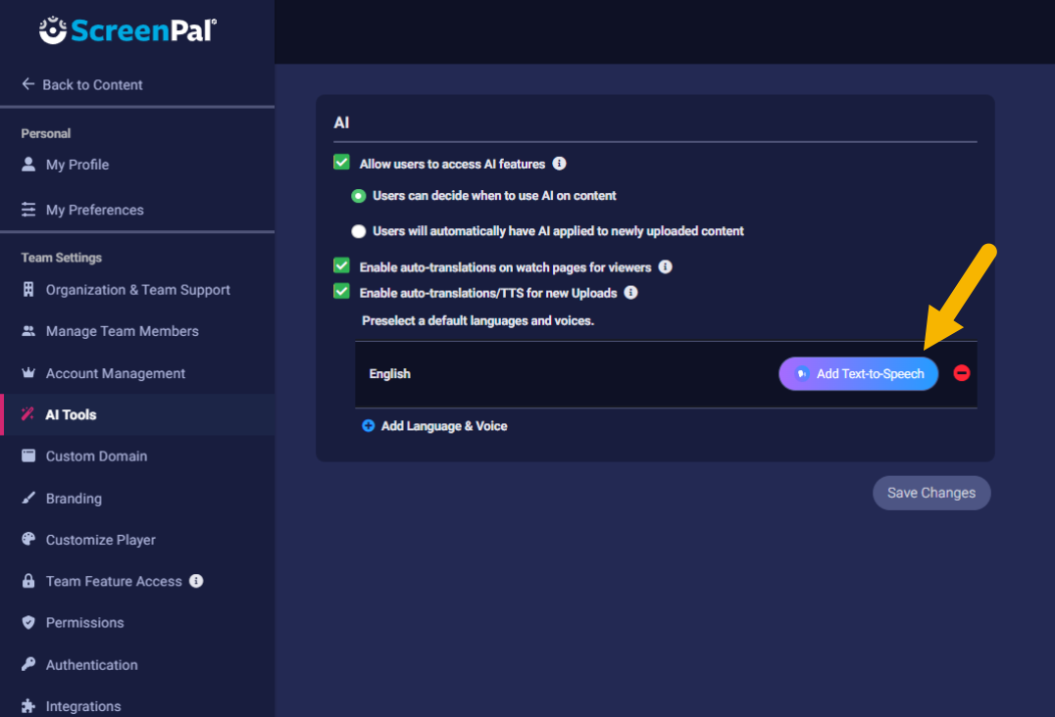Click info icon beside auto-translations on watch pages
This screenshot has height=717, width=1055.
tap(665, 266)
